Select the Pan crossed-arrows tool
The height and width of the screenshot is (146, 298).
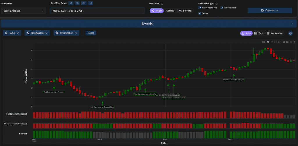coord(272,42)
